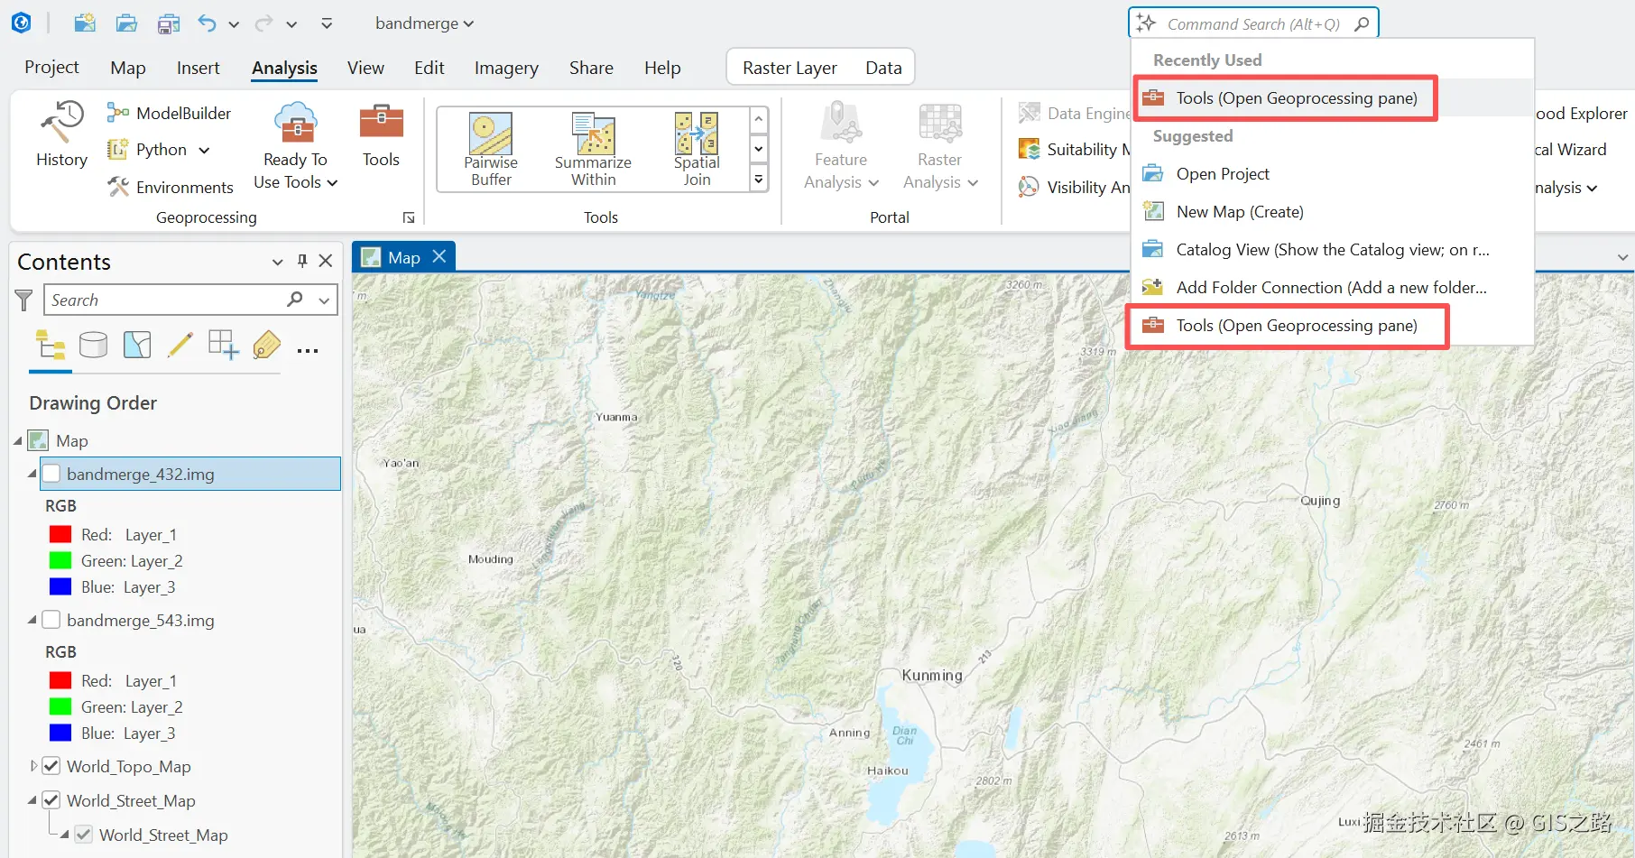Screen dimensions: 1635x858
Task: Uncheck the top-level World_Street_Map group layer
Action: tap(51, 800)
